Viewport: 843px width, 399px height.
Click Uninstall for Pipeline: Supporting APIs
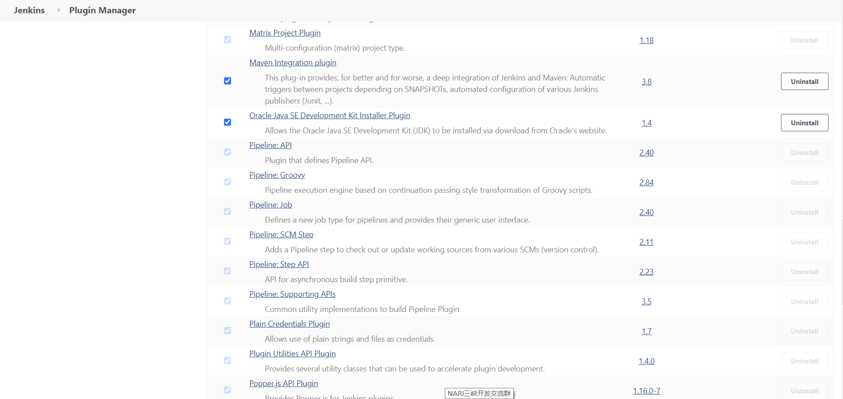pos(804,301)
